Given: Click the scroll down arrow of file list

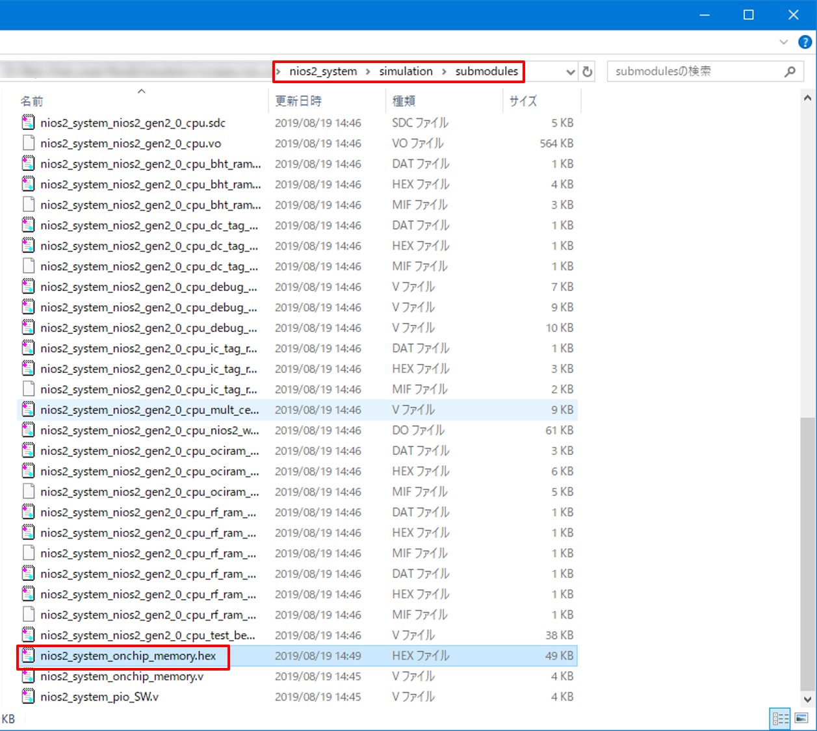Looking at the screenshot, I should point(807,700).
